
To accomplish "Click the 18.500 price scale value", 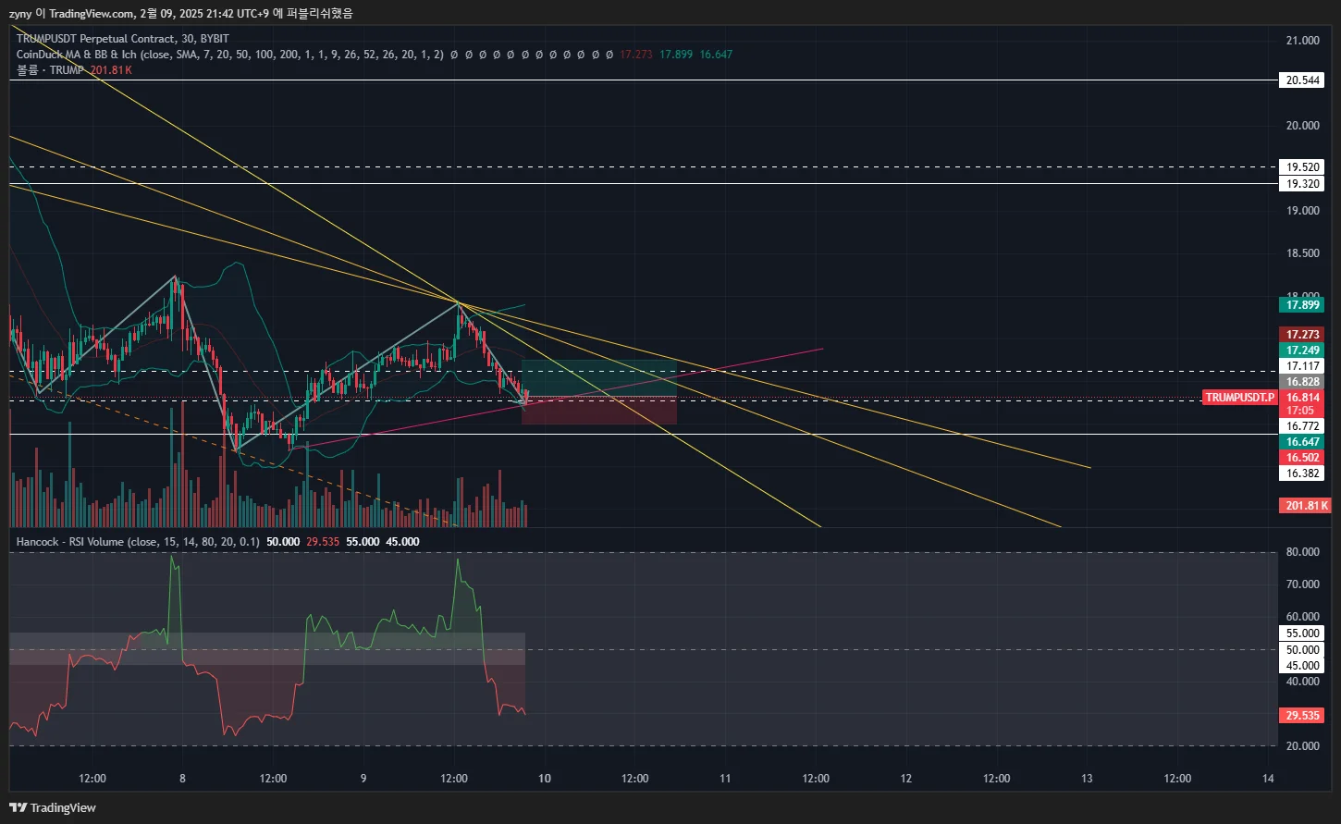I will pos(1303,253).
